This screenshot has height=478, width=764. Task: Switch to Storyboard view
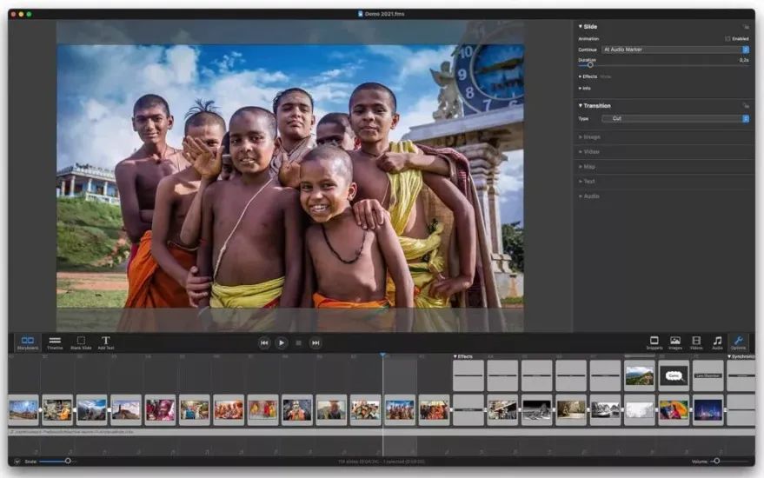point(27,342)
